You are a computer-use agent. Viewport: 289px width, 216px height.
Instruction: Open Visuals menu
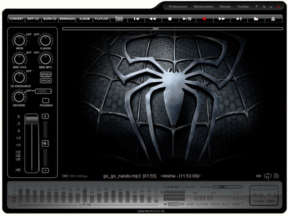[x=225, y=7]
